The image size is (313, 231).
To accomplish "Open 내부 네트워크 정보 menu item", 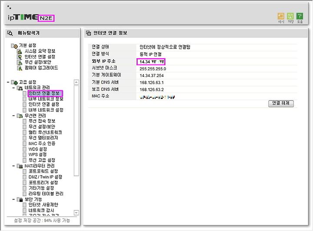I will (x=46, y=99).
